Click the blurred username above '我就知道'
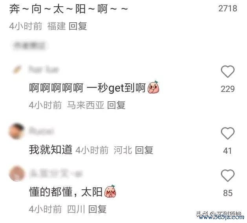The image size is (247, 223). click(x=41, y=131)
